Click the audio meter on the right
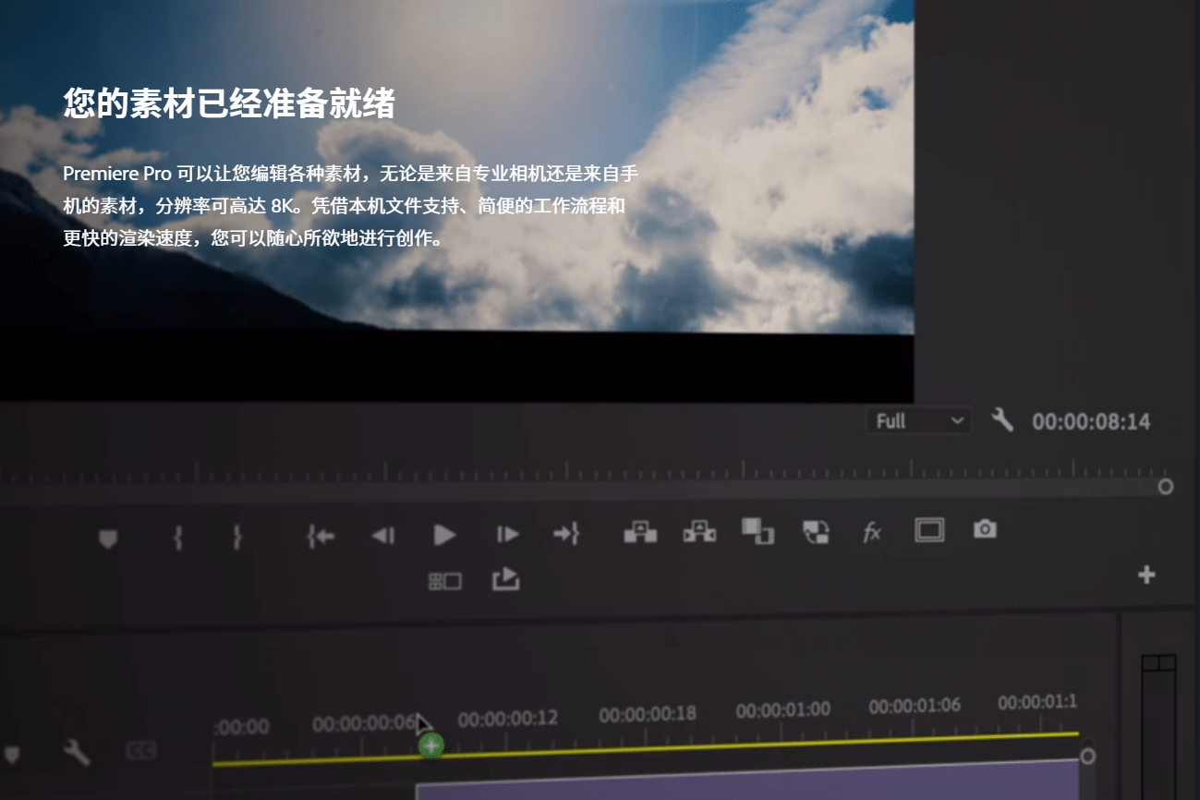Image resolution: width=1200 pixels, height=800 pixels. pyautogui.click(x=1158, y=727)
